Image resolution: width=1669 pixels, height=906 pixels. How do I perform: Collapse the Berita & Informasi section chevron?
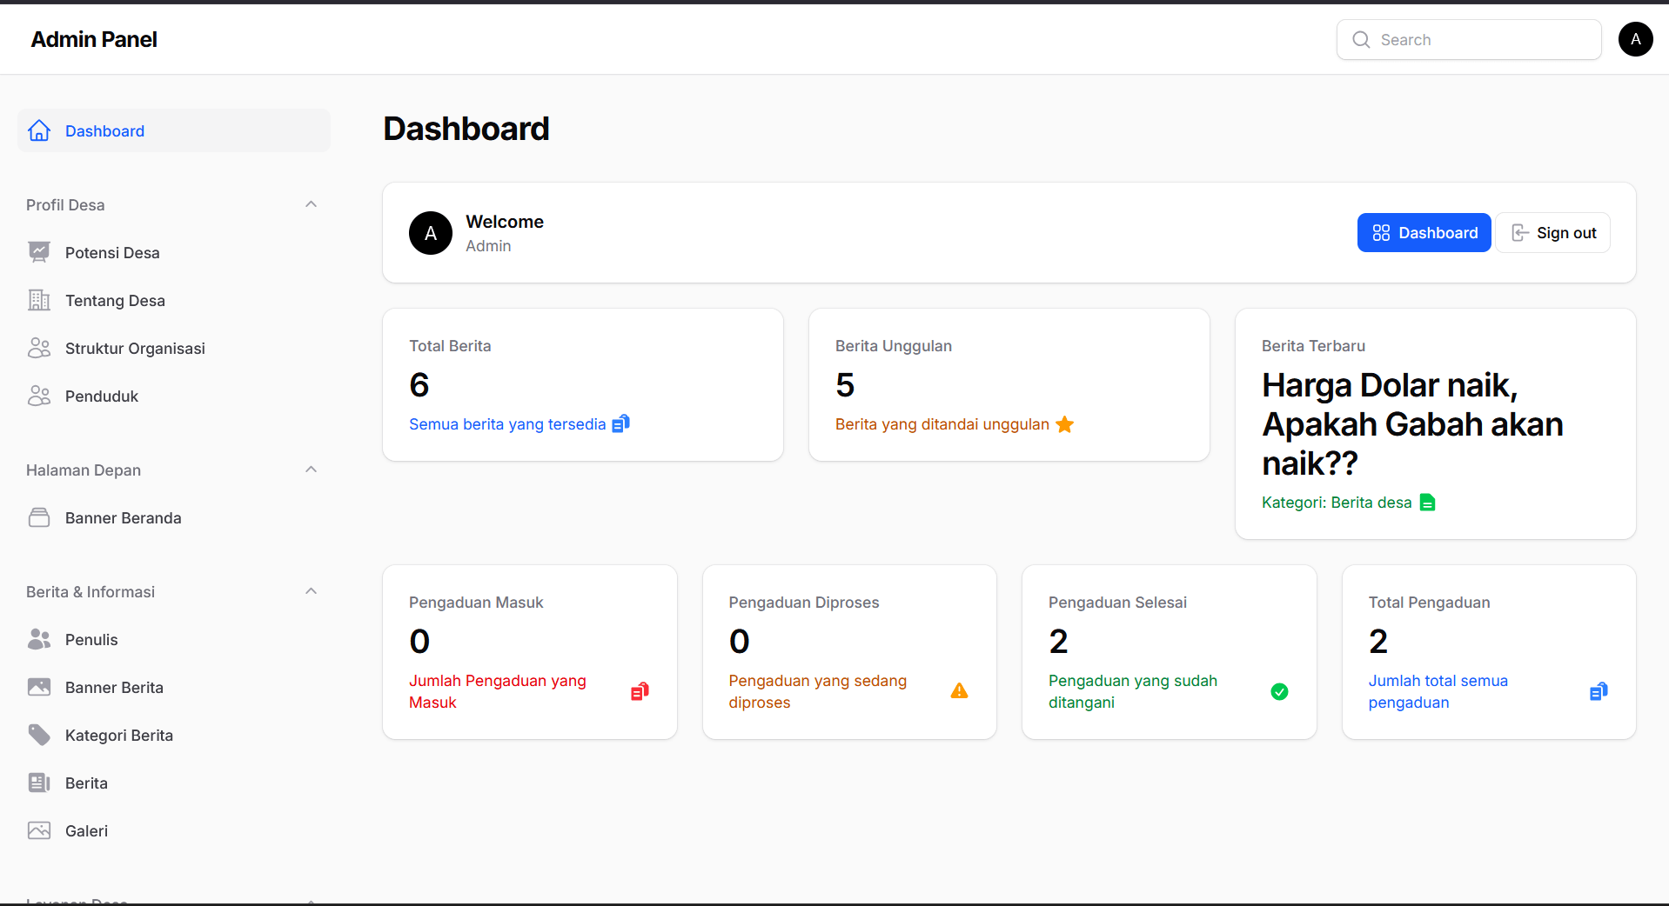point(311,591)
